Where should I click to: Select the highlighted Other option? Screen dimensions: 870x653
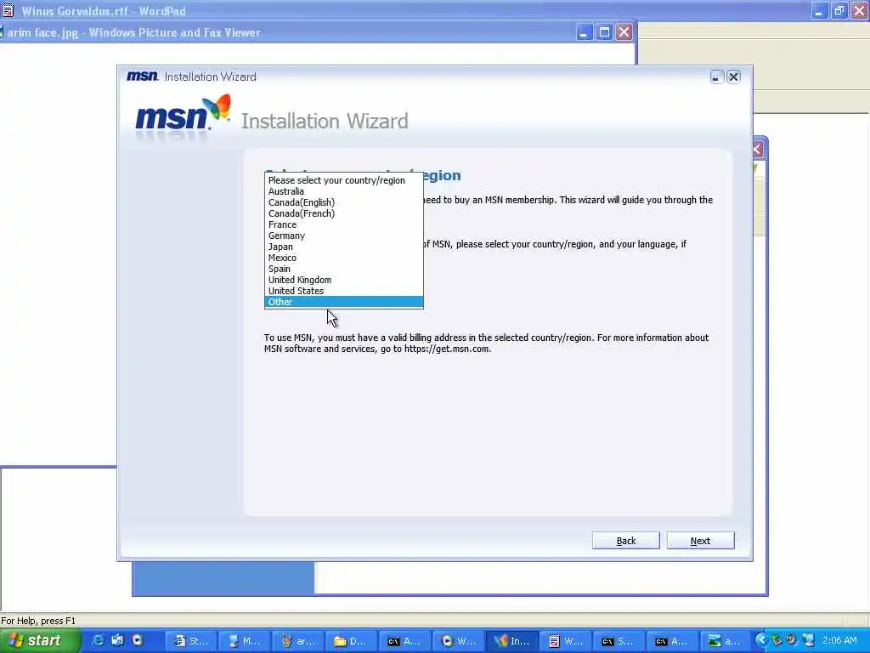pos(343,302)
